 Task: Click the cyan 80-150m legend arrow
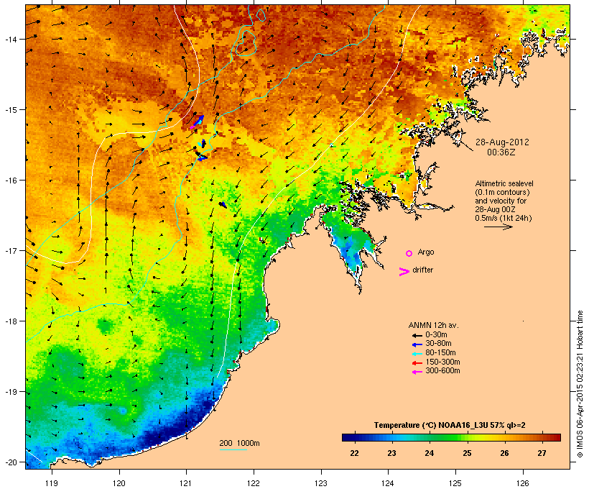(417, 354)
